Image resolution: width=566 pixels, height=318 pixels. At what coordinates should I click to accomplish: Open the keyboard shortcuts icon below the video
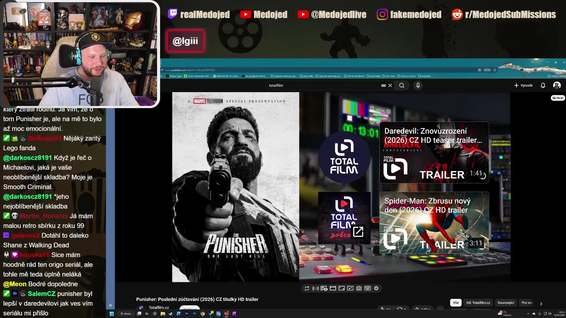pos(367,288)
